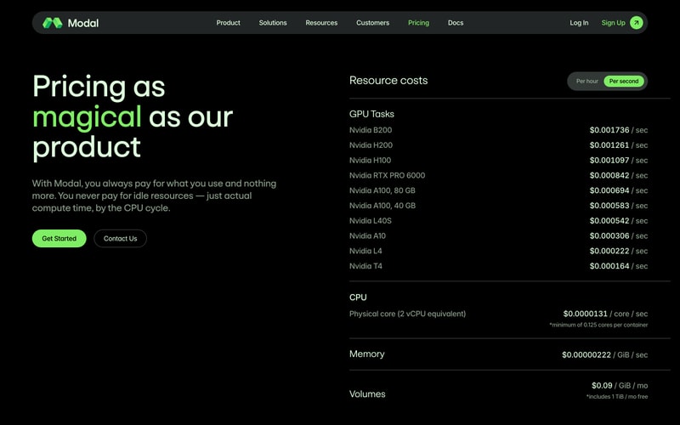The width and height of the screenshot is (680, 425).
Task: Click the $0.00000222 / GiB / sec price
Action: tap(605, 355)
